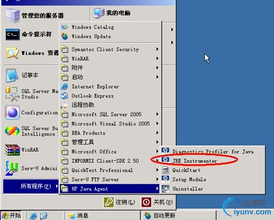Screen dimensions: 274x220
Task: Click the Windows Catalog label
Action: (93, 27)
